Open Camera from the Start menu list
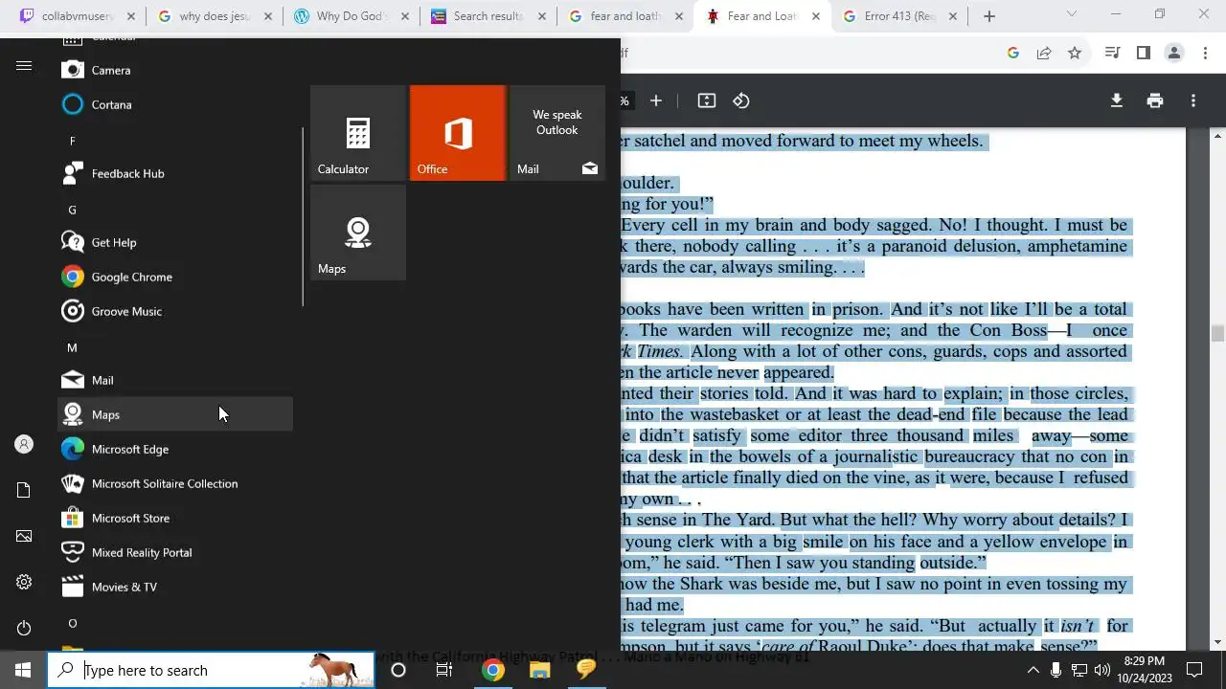1226x689 pixels. (175, 70)
